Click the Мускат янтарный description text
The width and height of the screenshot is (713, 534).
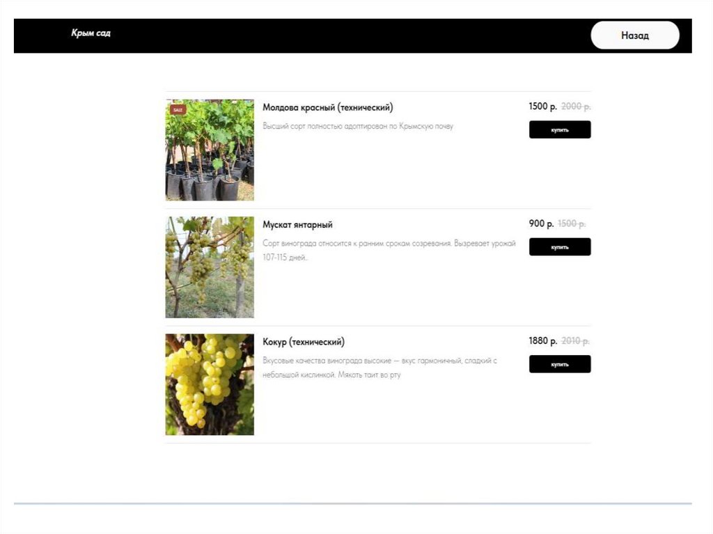click(389, 250)
